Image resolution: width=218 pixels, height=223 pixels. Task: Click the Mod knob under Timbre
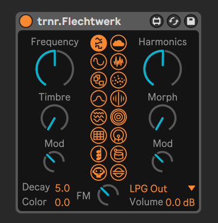[54, 162]
